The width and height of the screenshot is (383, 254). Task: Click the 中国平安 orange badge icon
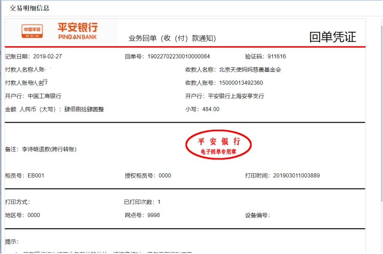pyautogui.click(x=32, y=31)
